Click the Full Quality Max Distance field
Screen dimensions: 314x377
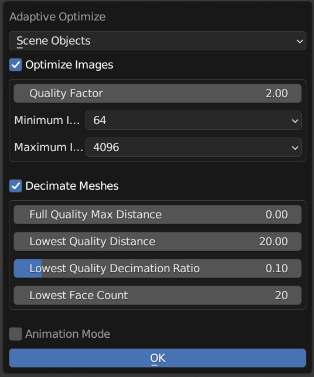point(158,214)
